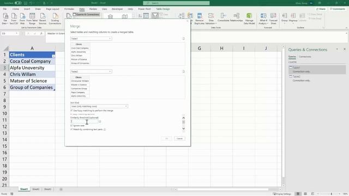Switch to the Table Design tab

pyautogui.click(x=163, y=9)
